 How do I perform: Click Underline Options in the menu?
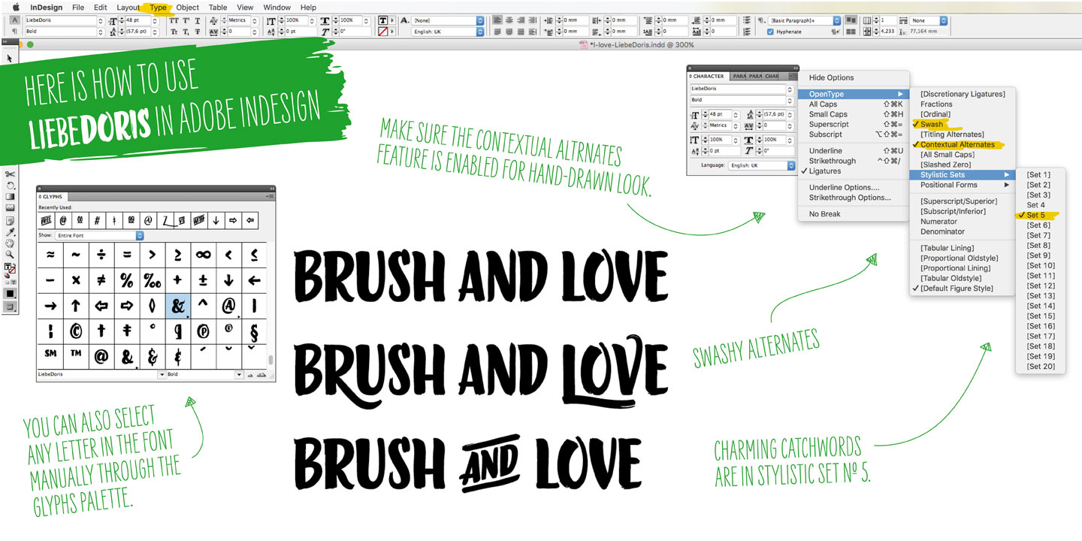pos(844,187)
